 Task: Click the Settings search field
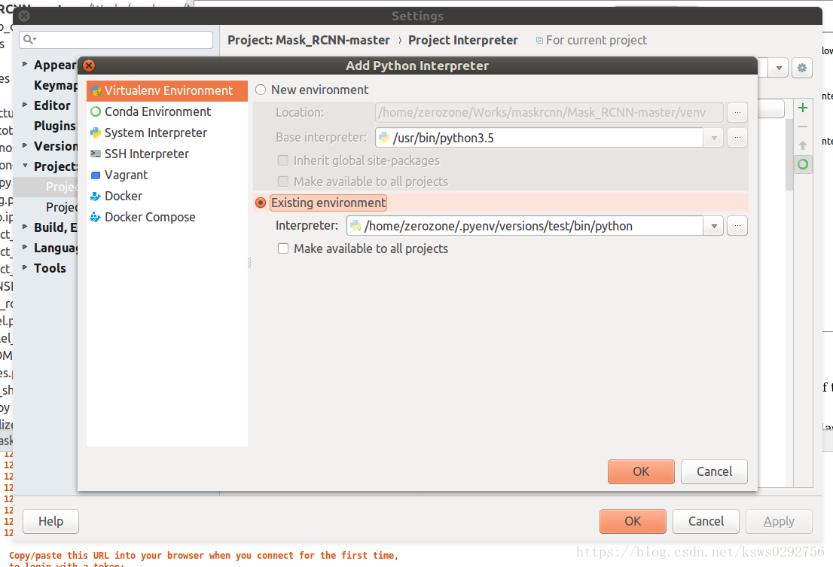click(116, 40)
